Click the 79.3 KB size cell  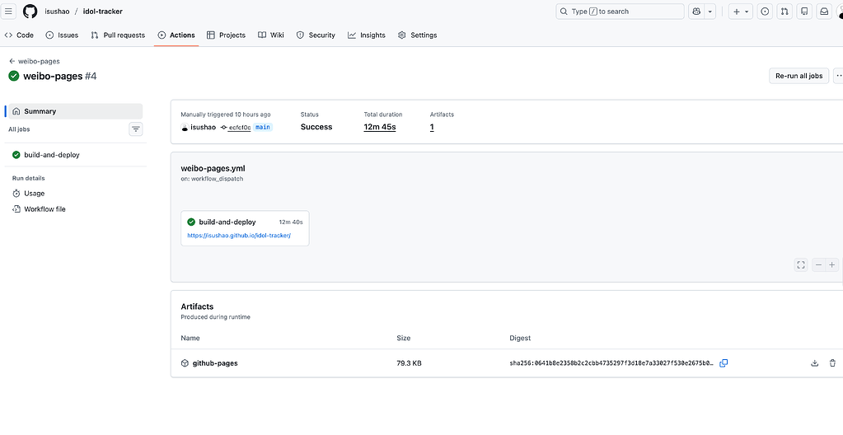[409, 363]
